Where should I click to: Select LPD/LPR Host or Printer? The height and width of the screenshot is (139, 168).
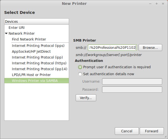31,75
